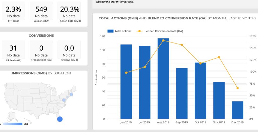Click the Reviews (GMB) scorecard
The height and width of the screenshot is (132, 258).
point(69,52)
